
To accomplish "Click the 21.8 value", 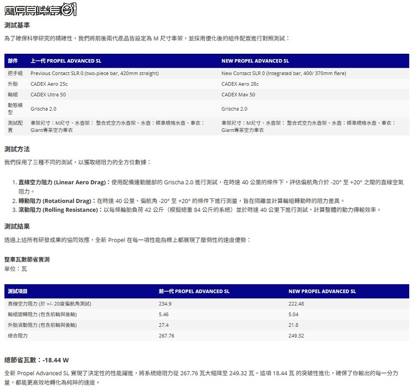I will (x=293, y=325).
